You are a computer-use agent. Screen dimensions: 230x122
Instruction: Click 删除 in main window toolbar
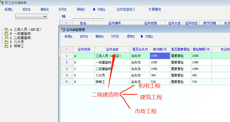45,9
